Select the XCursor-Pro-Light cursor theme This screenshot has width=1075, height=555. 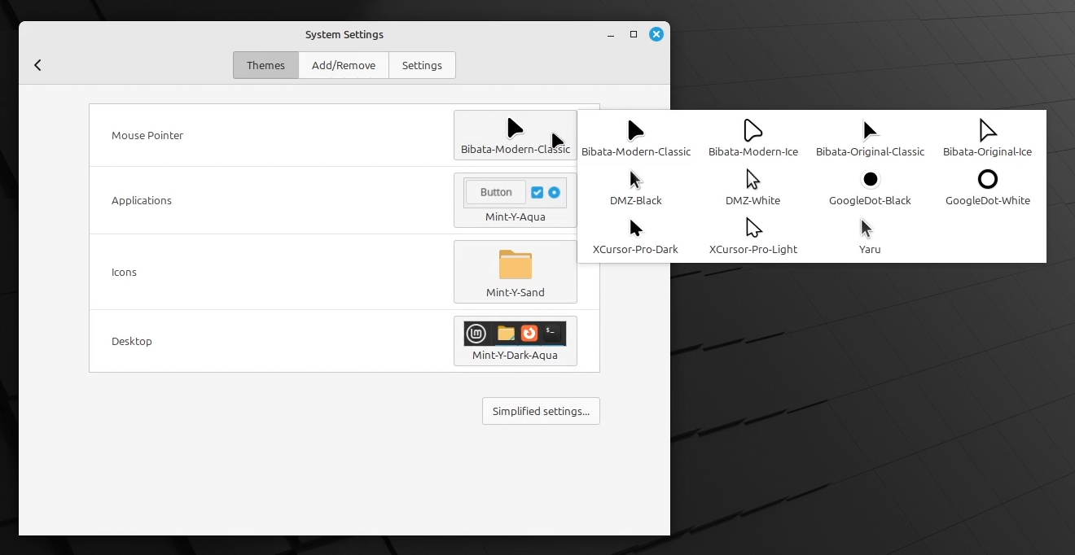(x=752, y=235)
